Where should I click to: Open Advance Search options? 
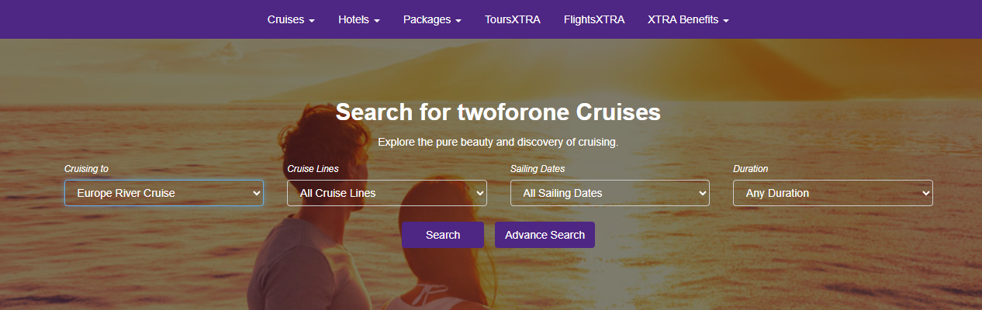click(x=545, y=235)
